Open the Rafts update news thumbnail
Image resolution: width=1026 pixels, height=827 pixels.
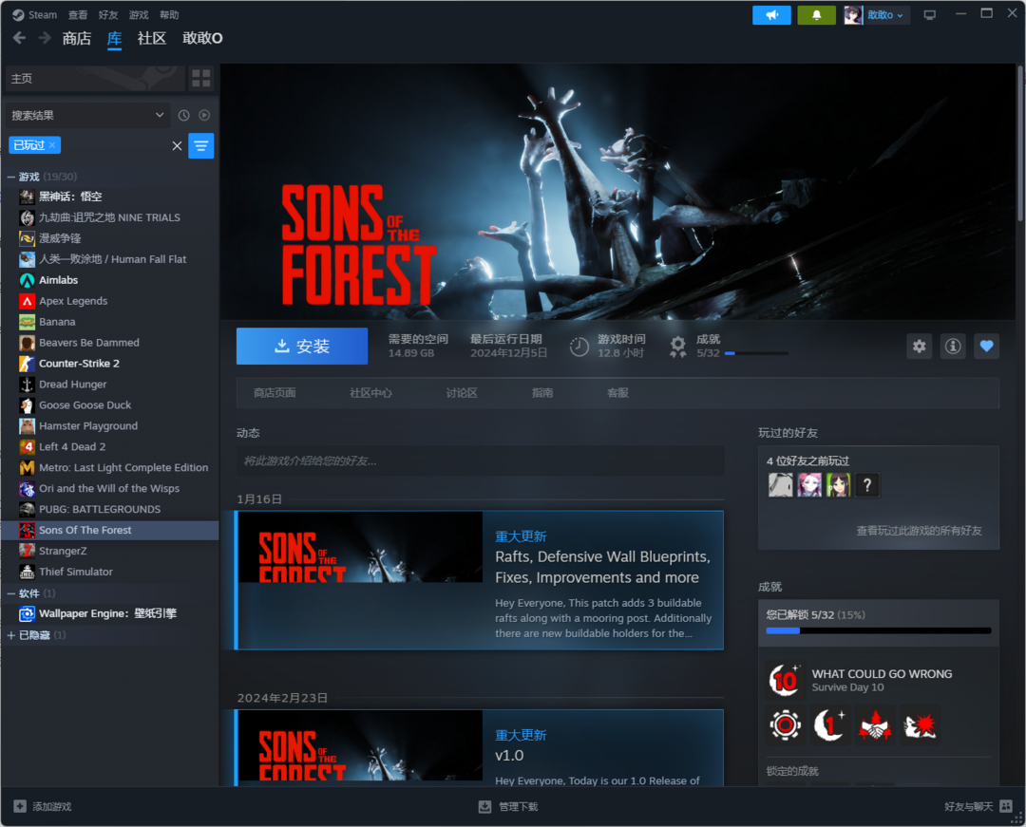[361, 547]
